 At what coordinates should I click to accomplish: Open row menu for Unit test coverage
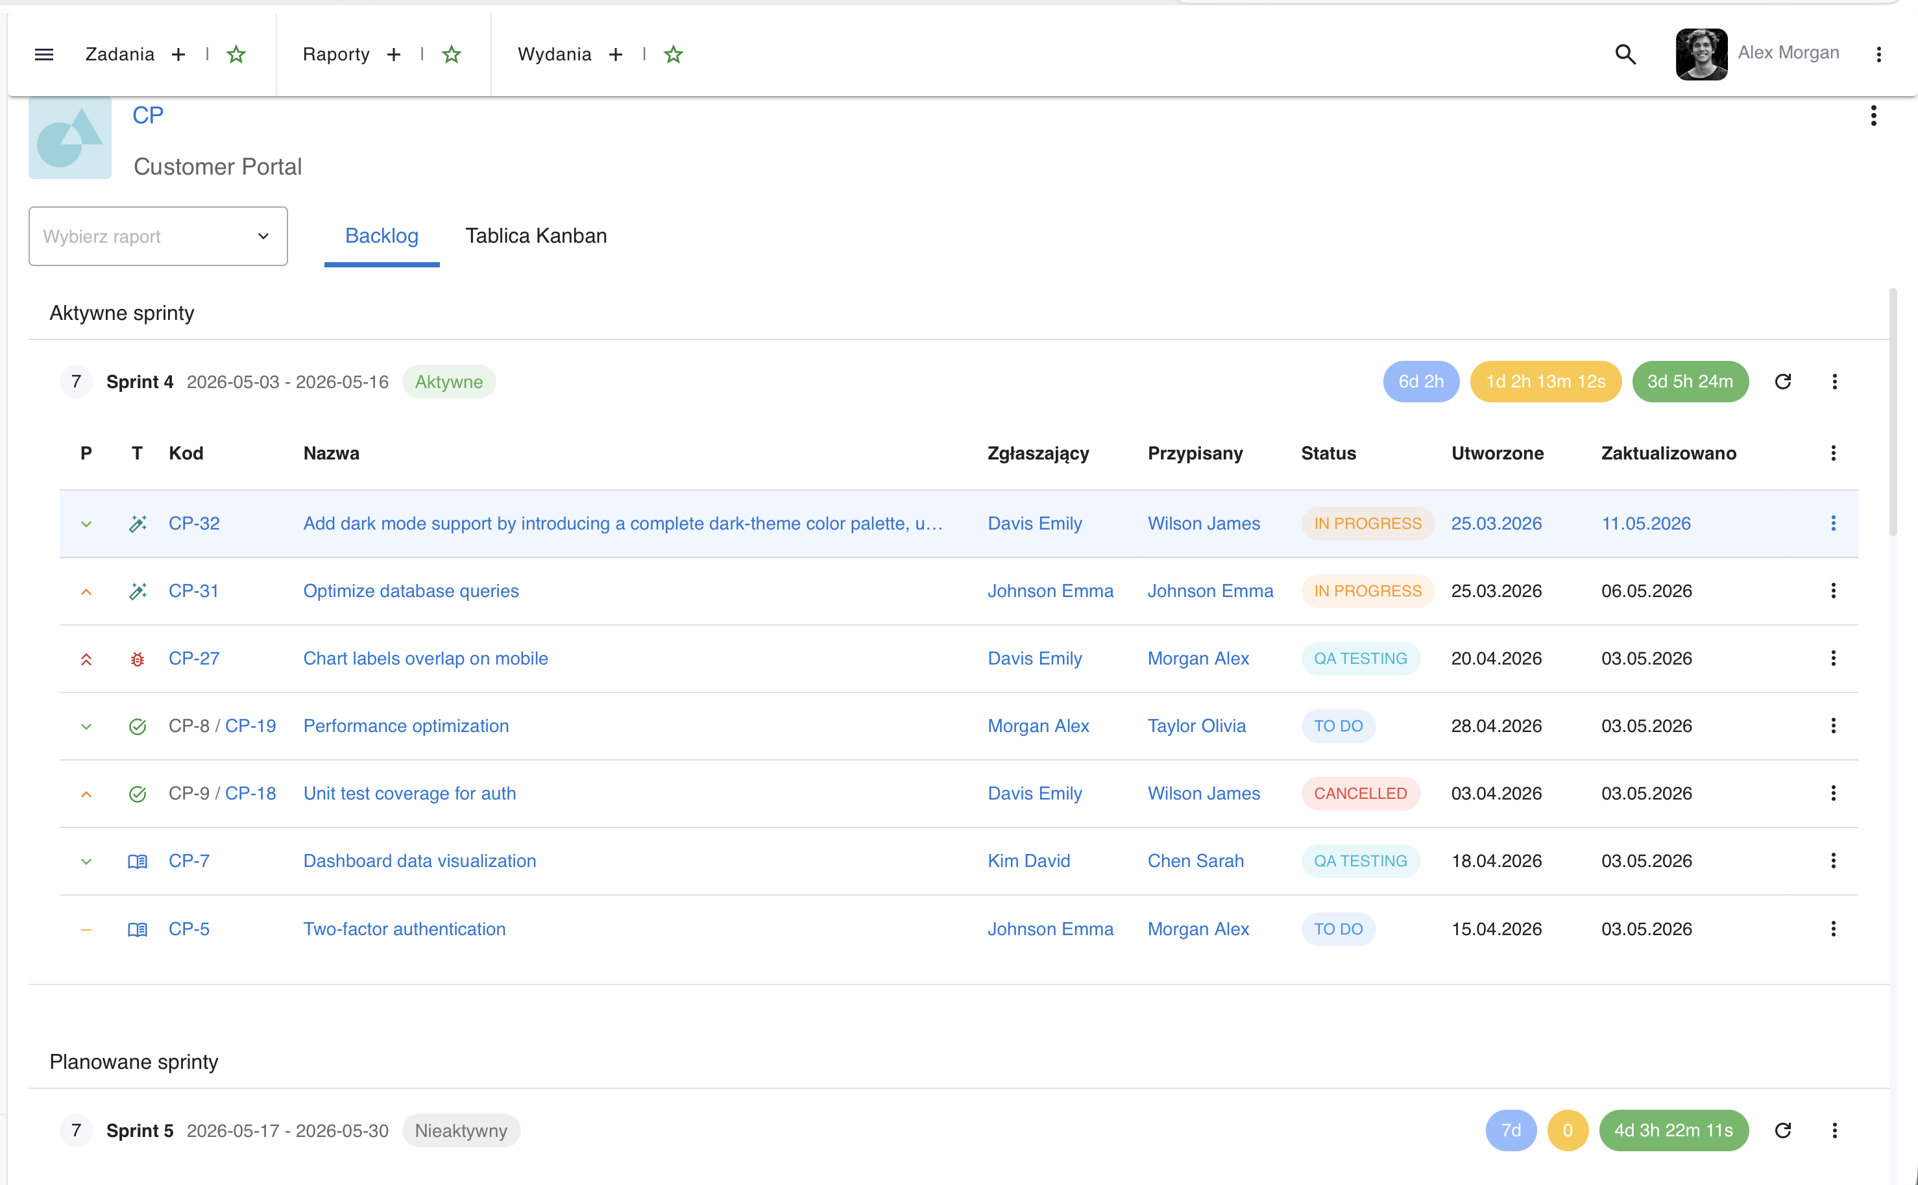coord(1834,793)
